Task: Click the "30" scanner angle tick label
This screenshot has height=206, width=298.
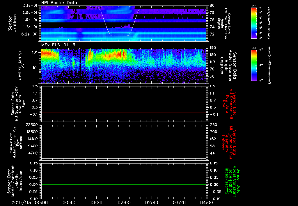Action: 212,76
